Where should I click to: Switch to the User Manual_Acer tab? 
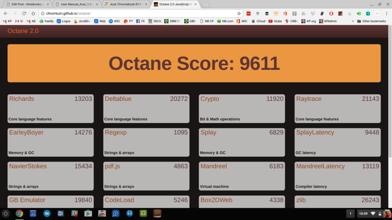pyautogui.click(x=76, y=4)
